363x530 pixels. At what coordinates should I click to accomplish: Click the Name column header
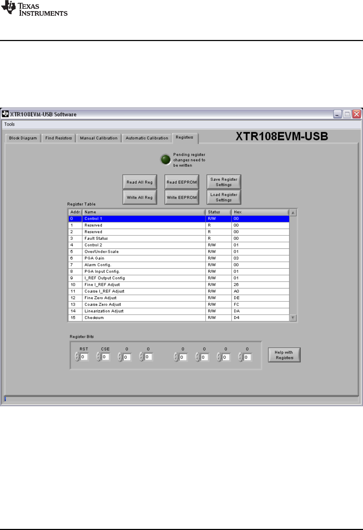pos(144,212)
